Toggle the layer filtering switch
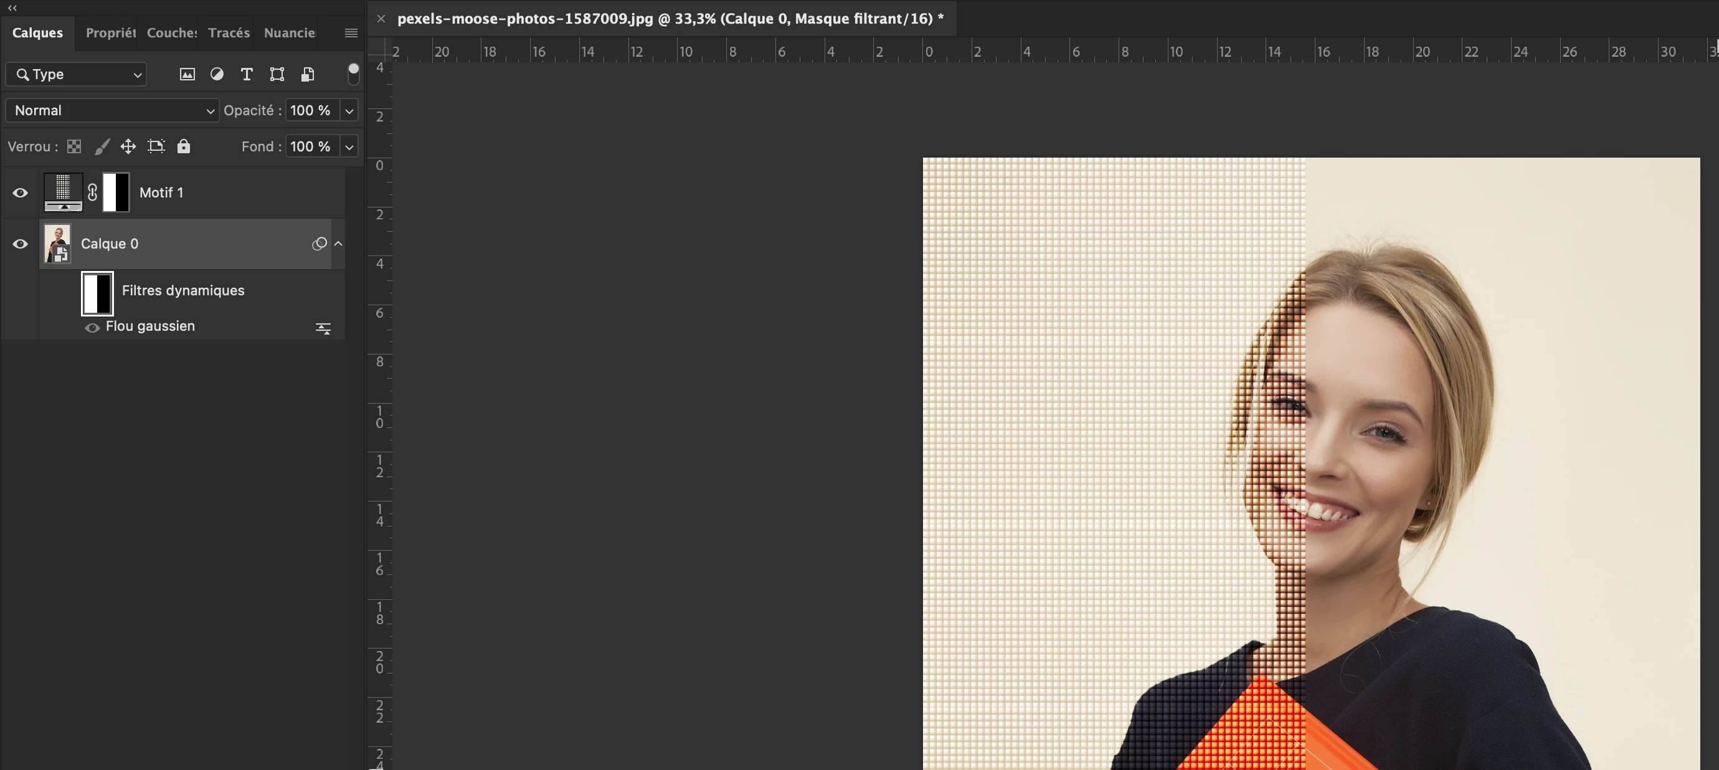Viewport: 1719px width, 770px height. (x=354, y=74)
